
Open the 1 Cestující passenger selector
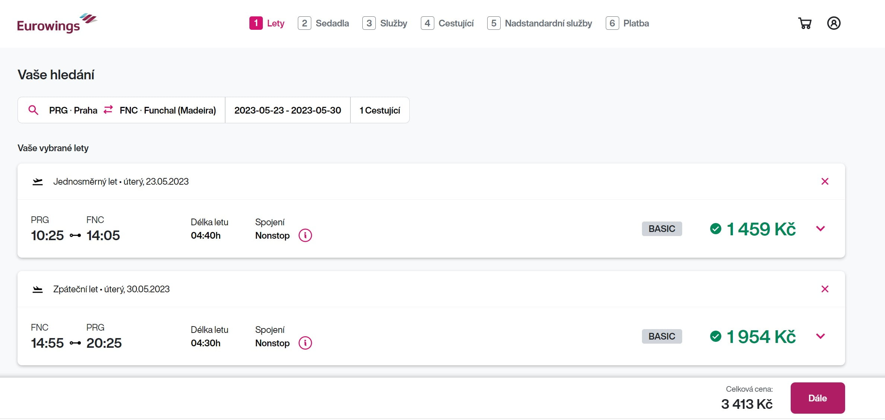coord(379,110)
